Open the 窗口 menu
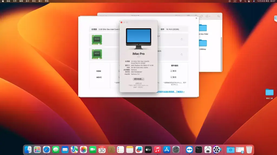277x155 pixels. pyautogui.click(x=40, y=1)
